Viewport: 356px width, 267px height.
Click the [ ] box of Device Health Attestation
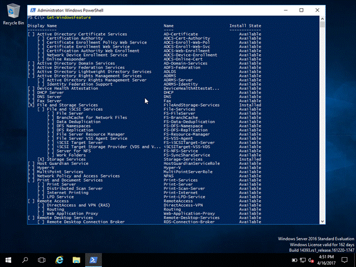pyautogui.click(x=31, y=89)
